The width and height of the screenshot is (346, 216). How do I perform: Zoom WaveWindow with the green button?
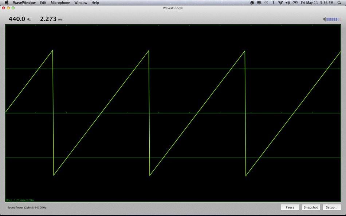tap(13, 8)
